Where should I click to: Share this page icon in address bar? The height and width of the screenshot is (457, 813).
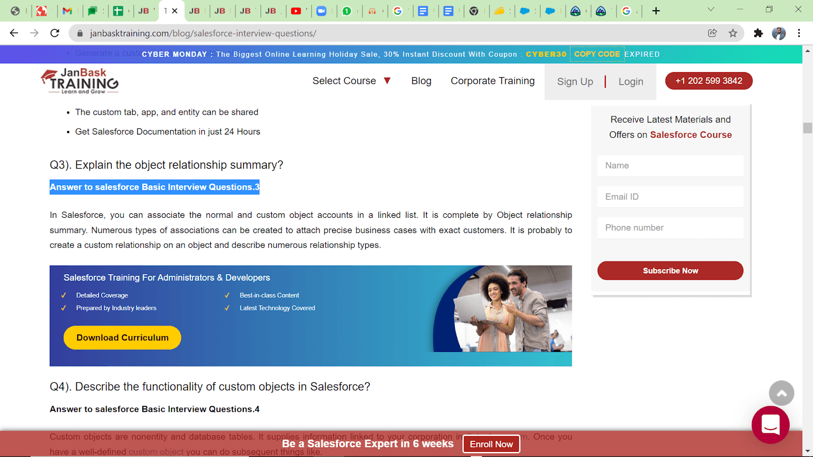(x=712, y=33)
